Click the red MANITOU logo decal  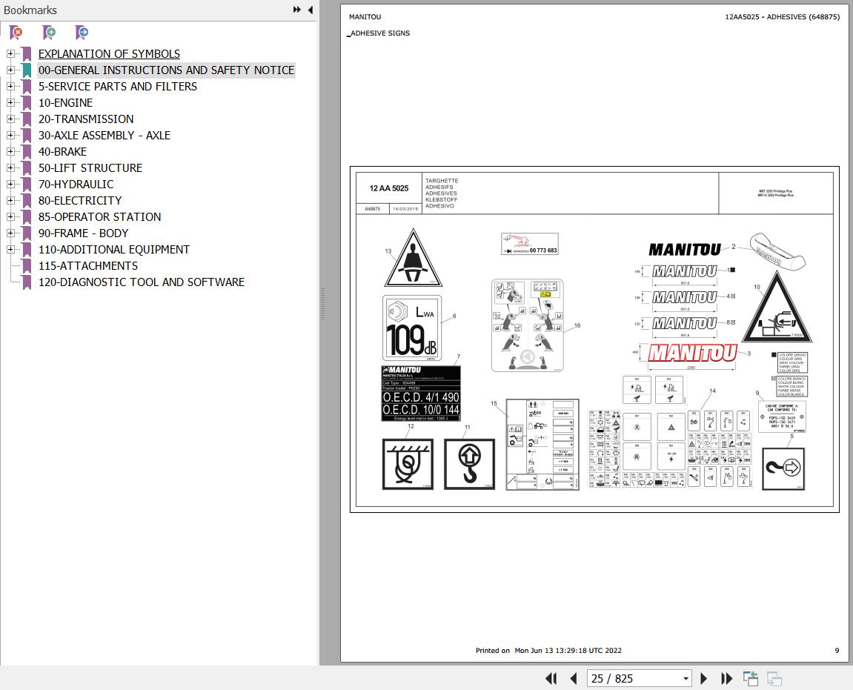tap(692, 354)
